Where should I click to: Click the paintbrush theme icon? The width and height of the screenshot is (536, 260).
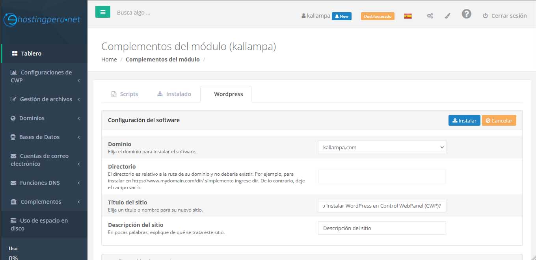pos(447,16)
